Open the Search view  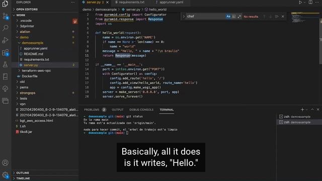(5, 28)
